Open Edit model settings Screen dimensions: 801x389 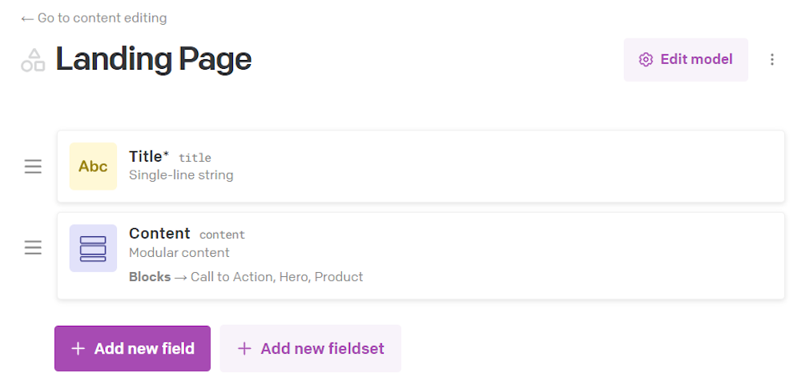tap(686, 60)
